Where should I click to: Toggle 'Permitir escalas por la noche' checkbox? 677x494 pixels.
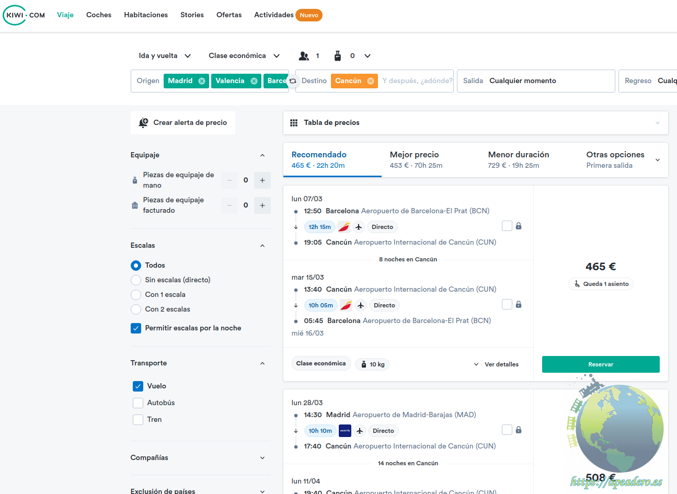136,328
